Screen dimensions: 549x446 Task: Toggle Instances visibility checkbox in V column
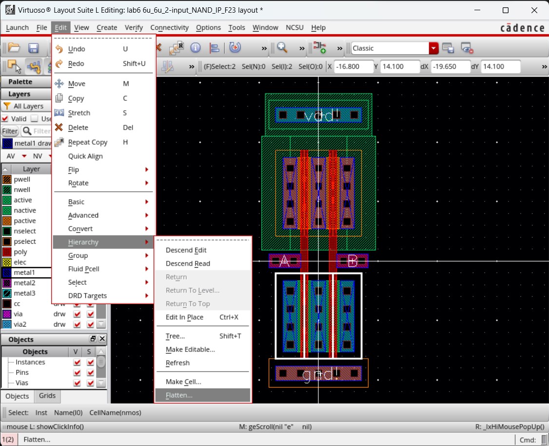(77, 362)
